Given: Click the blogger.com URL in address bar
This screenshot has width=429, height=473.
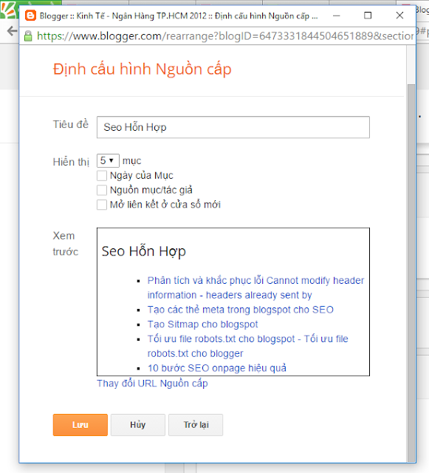Looking at the screenshot, I should coord(225,36).
